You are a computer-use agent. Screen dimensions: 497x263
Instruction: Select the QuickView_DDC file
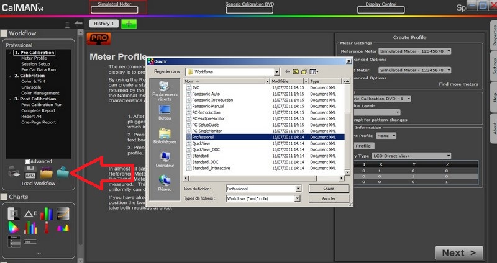pos(206,149)
